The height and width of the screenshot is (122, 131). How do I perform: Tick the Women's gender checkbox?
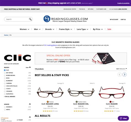click(x=5, y=107)
